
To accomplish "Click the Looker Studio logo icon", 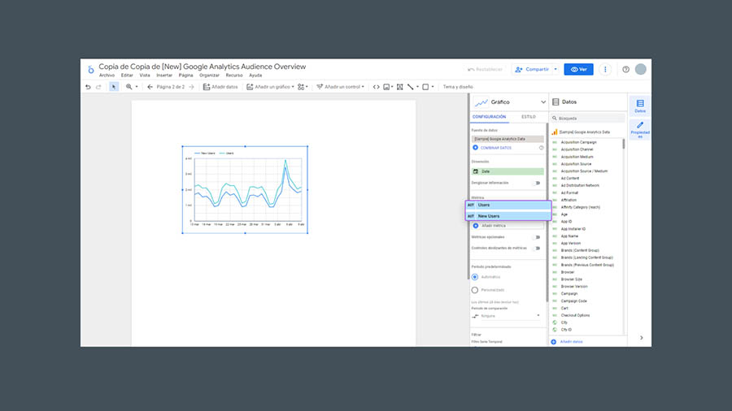I will (90, 69).
